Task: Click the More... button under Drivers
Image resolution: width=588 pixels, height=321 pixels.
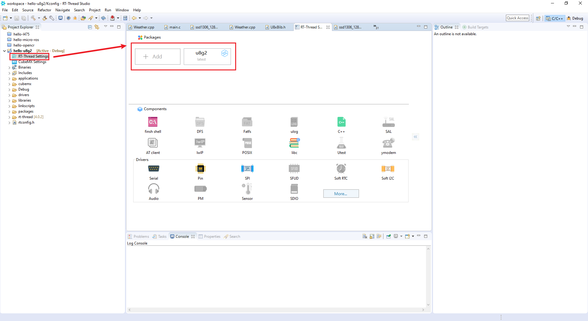Action: tap(341, 193)
